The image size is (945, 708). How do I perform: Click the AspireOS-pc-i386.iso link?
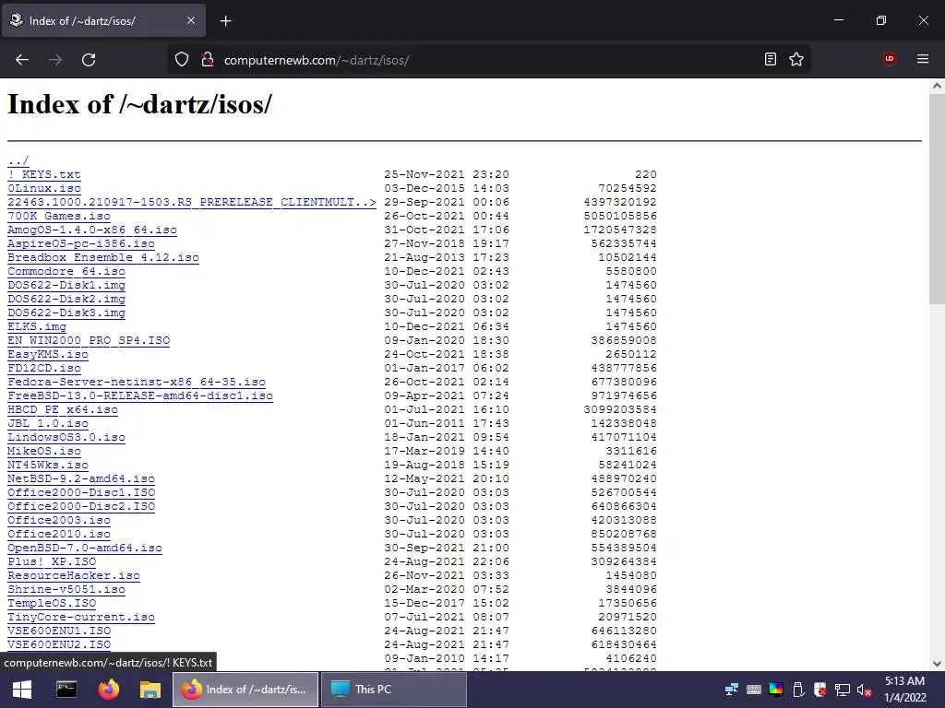coord(81,243)
